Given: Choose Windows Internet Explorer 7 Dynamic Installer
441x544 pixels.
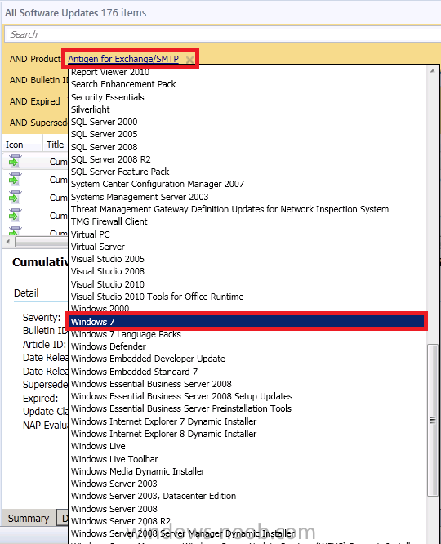Looking at the screenshot, I should 164,421.
